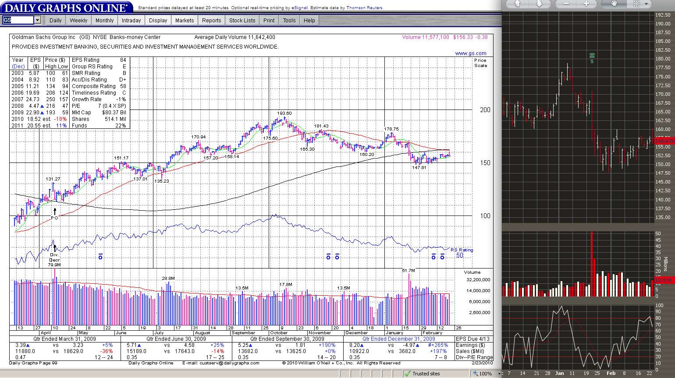The image size is (675, 378).
Task: Switch to the Weekly chart view
Action: 78,21
